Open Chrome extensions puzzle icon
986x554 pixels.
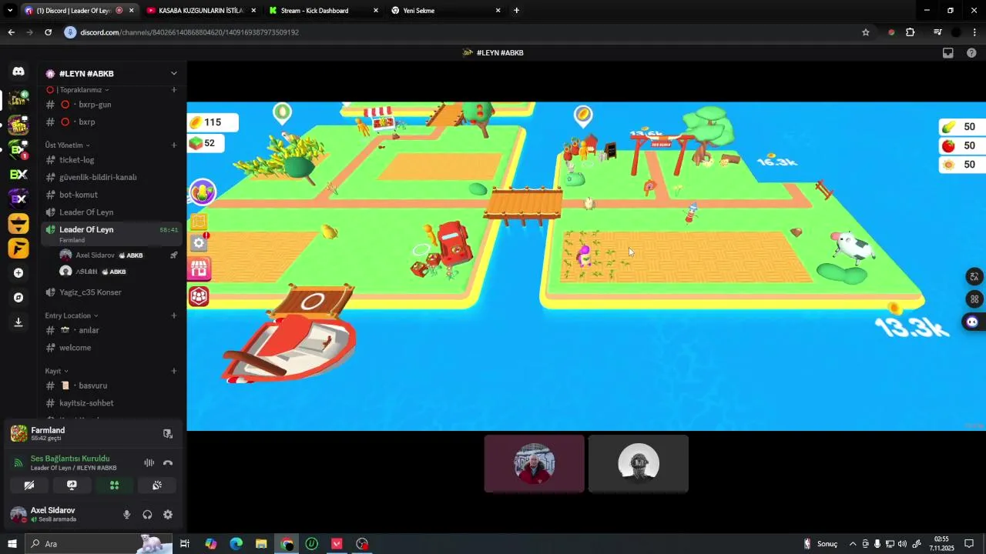tap(911, 32)
